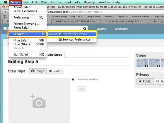The image size is (164, 123).
Task: Switch to Wiki Formatting – BIS Help Guides tab
Action: click(x=76, y=21)
